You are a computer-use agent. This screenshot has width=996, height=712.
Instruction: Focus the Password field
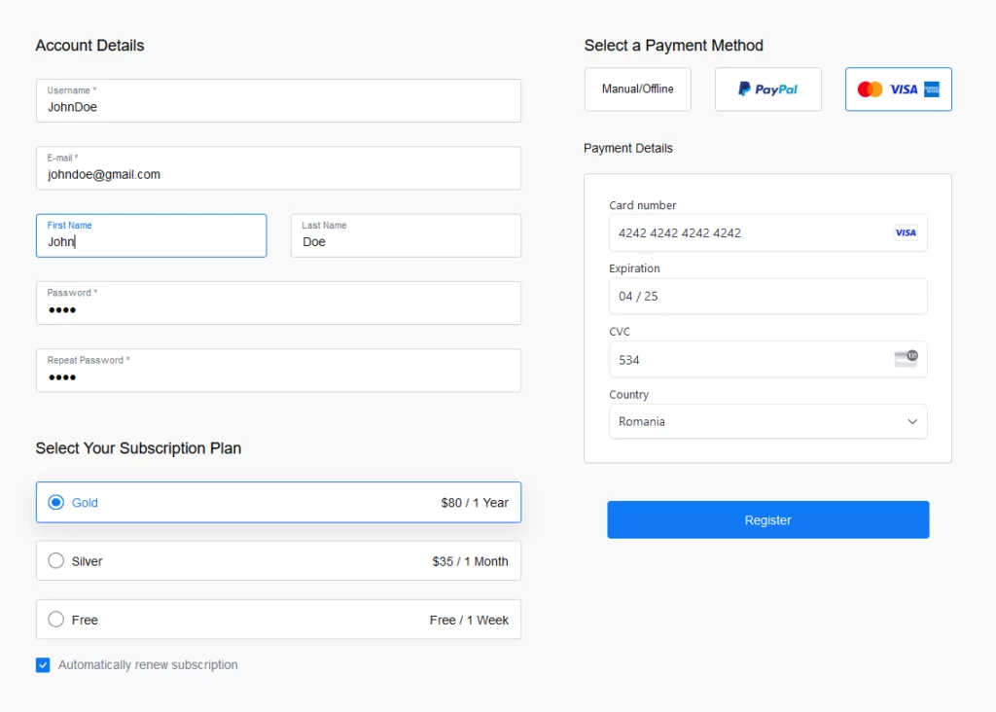pyautogui.click(x=278, y=303)
